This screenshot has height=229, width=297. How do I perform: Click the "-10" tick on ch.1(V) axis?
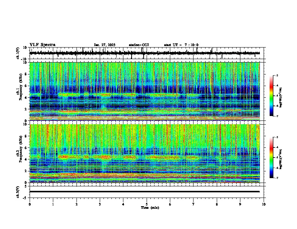[x=24, y=59]
